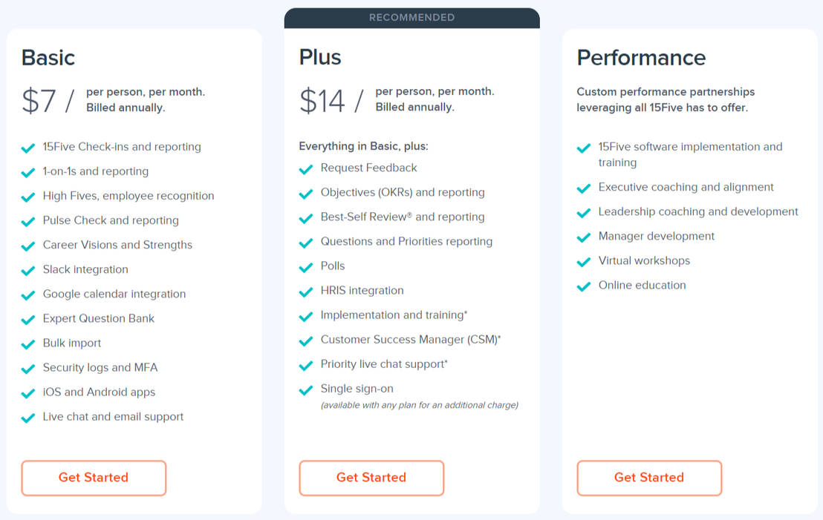This screenshot has width=823, height=520.
Task: Click the Performance plan title
Action: [x=641, y=57]
